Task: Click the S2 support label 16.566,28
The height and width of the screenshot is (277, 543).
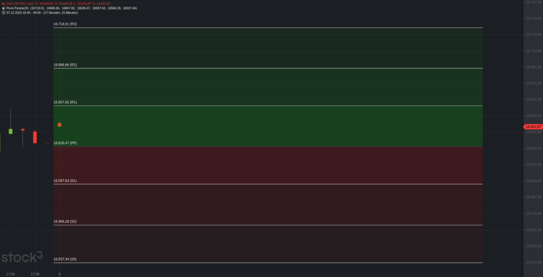Action: point(65,221)
